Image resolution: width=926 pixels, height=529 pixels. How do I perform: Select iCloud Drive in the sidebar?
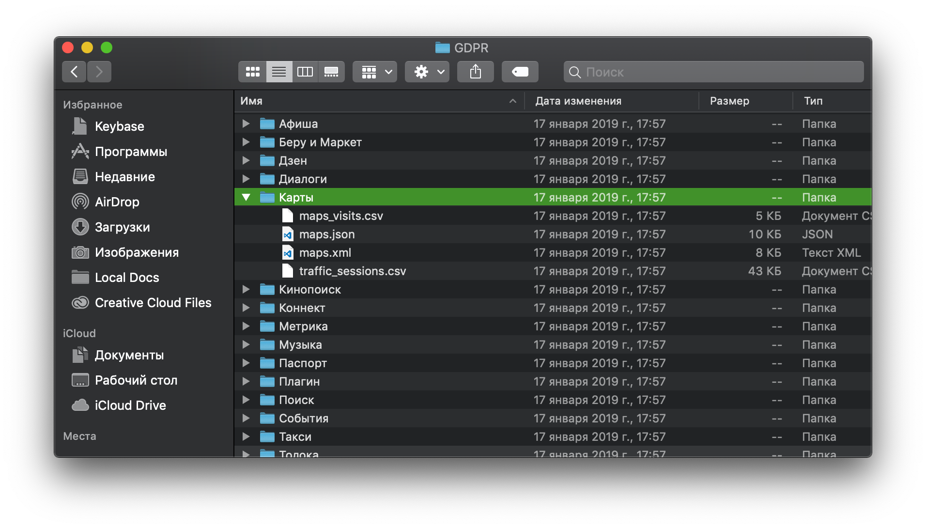click(x=130, y=405)
